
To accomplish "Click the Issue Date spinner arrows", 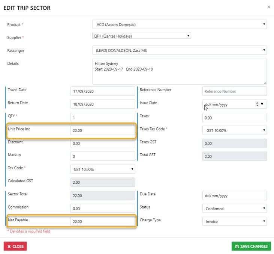I will click(x=257, y=104).
